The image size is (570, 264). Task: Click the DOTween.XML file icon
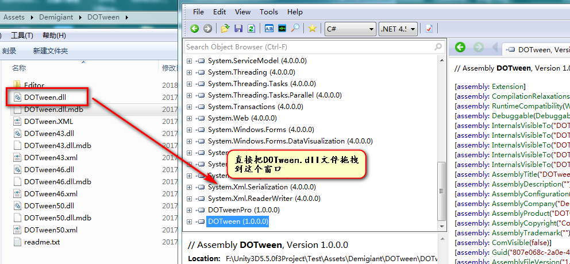[x=18, y=121]
